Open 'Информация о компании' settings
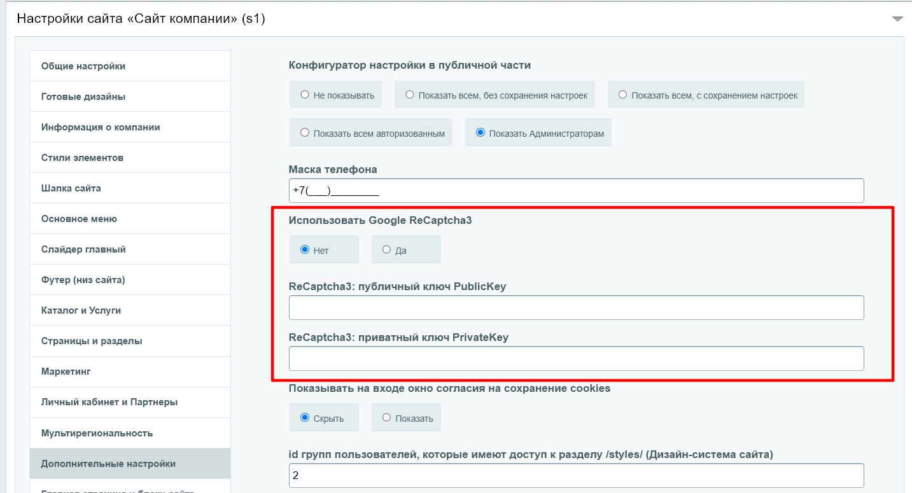The height and width of the screenshot is (493, 912). [x=101, y=127]
